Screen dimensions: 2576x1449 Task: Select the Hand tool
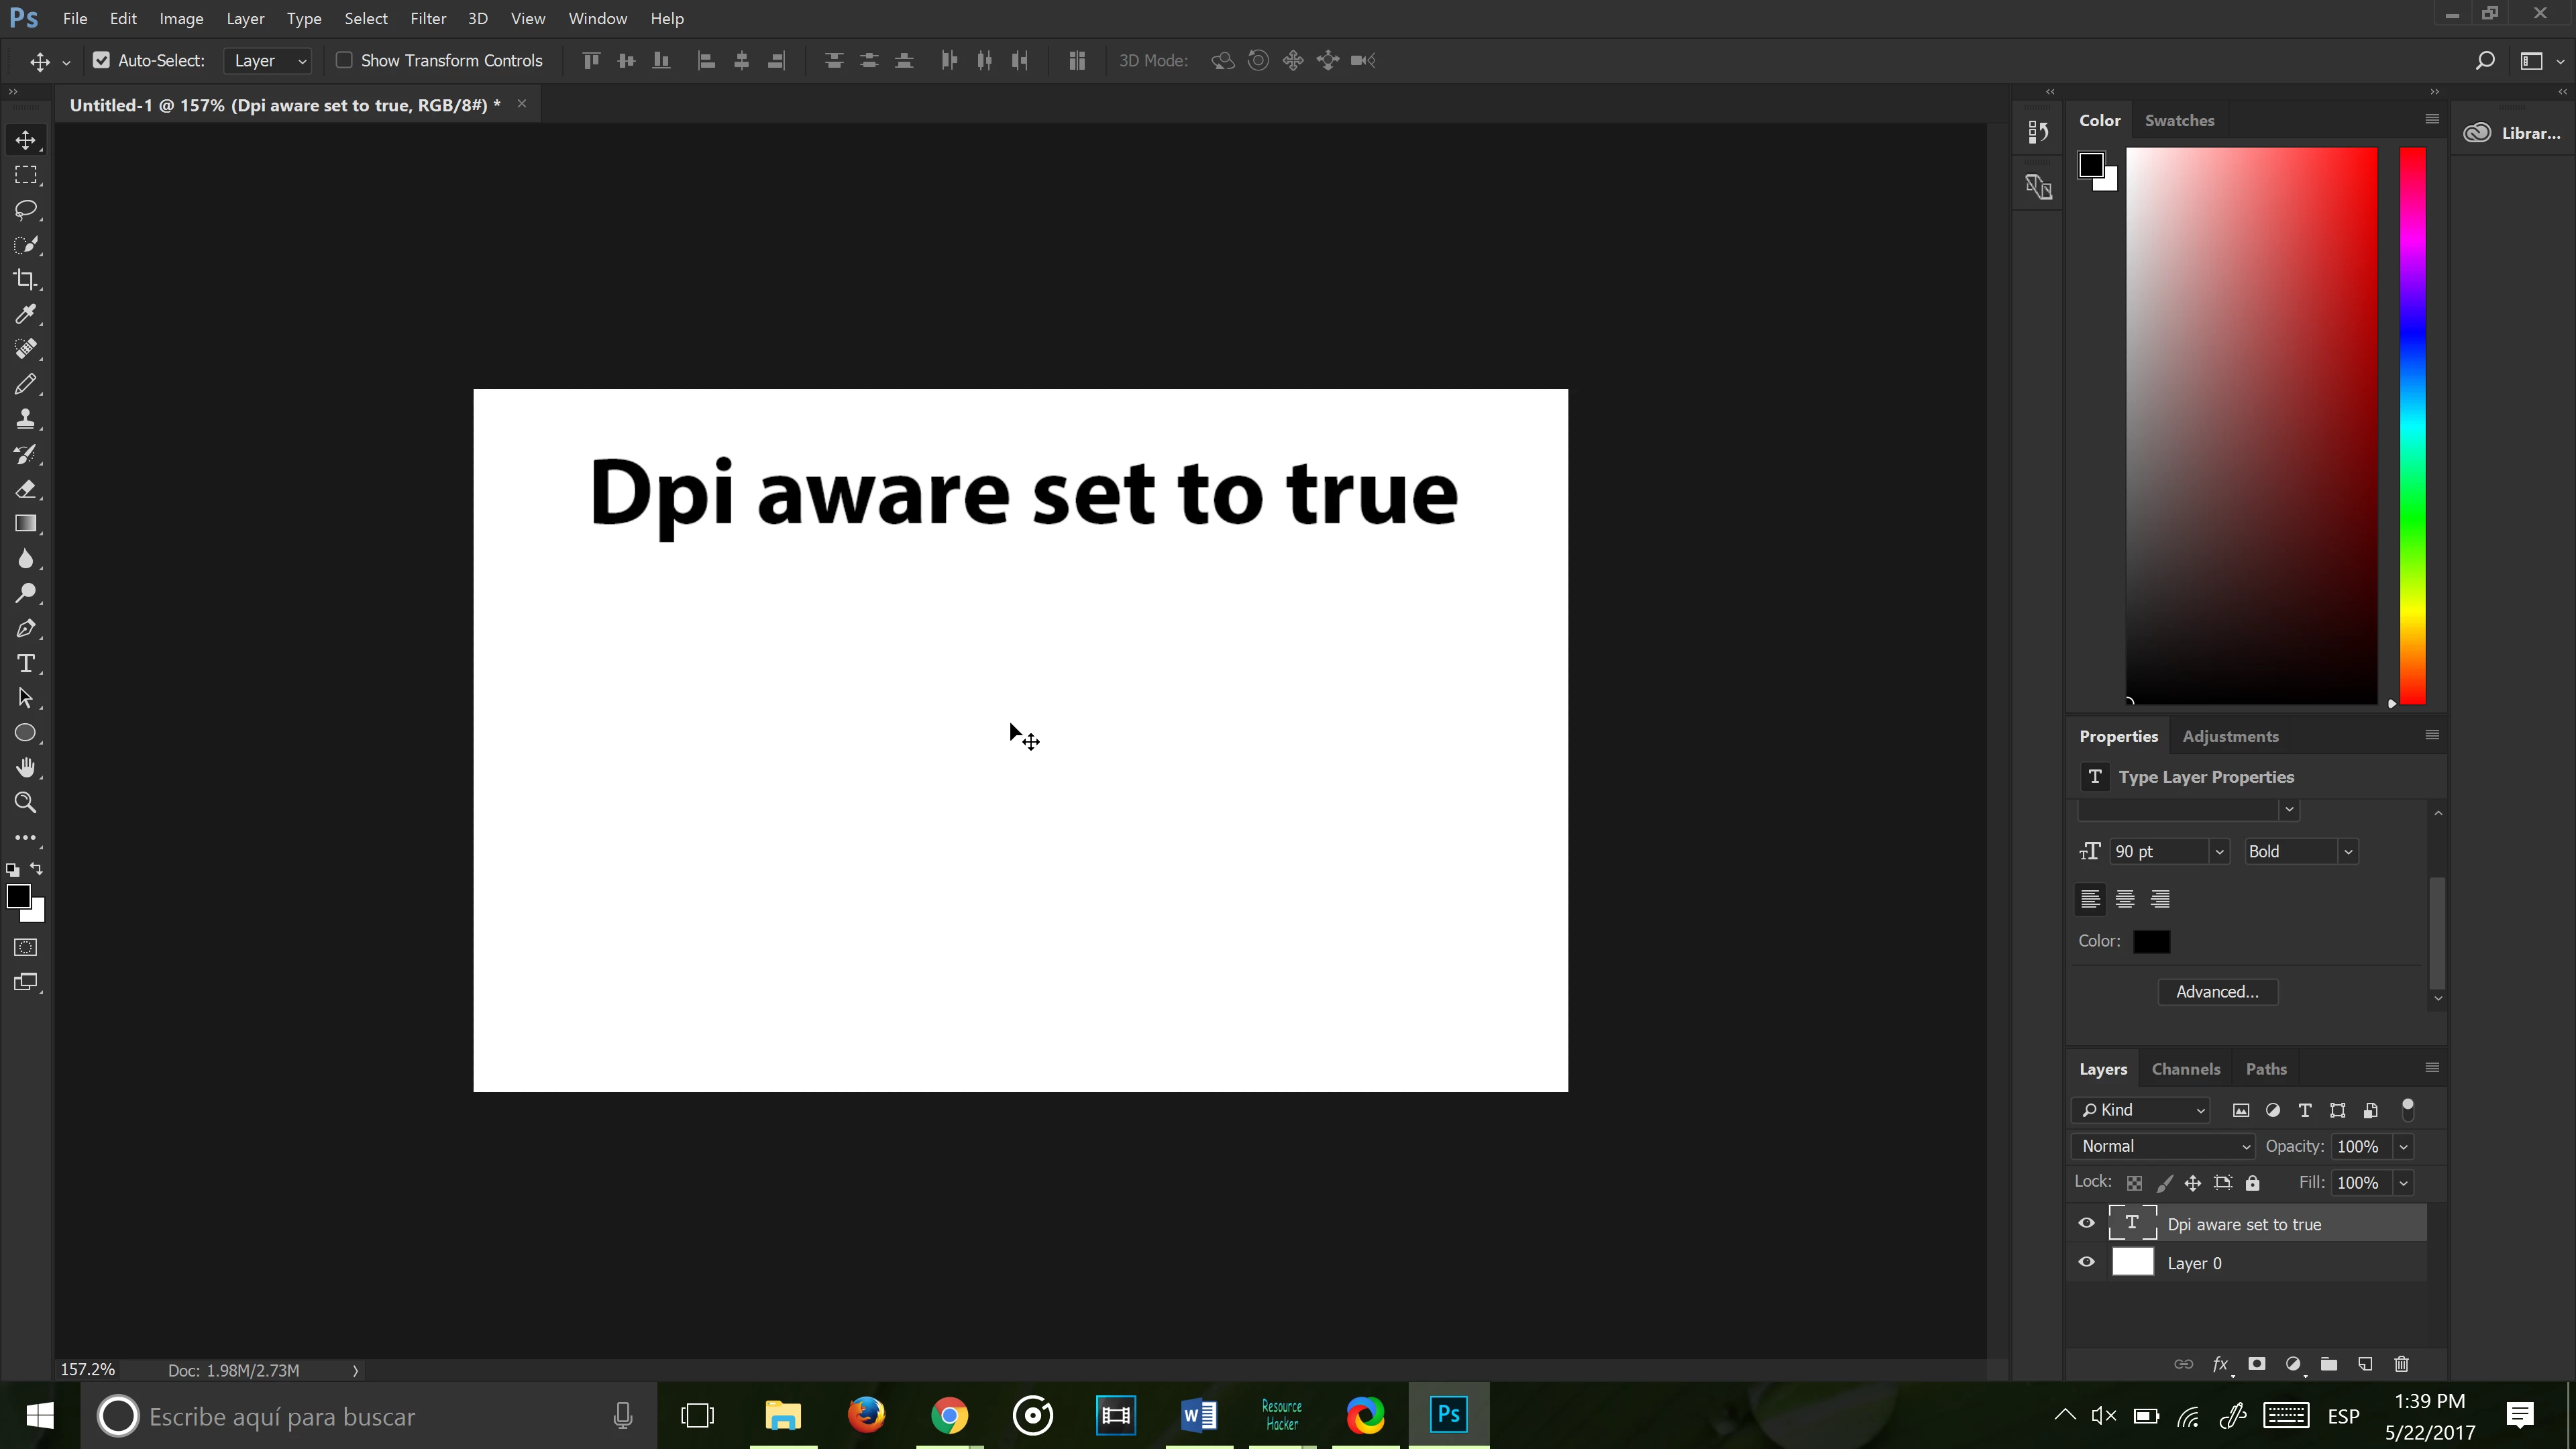click(26, 768)
